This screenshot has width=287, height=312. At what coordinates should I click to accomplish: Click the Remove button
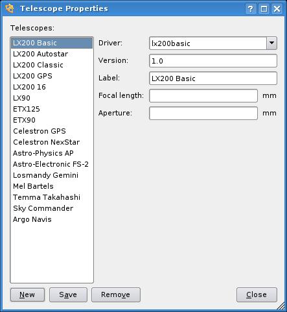click(x=116, y=294)
